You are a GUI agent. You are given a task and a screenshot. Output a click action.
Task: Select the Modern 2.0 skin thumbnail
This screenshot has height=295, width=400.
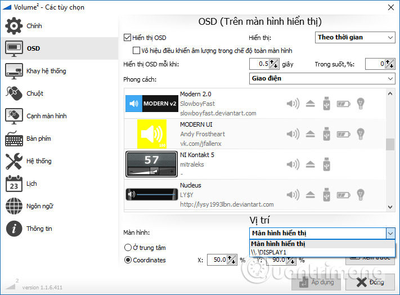click(152, 104)
